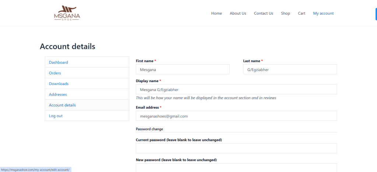Navigate to Contact Us
The image size is (377, 172).
tap(263, 13)
